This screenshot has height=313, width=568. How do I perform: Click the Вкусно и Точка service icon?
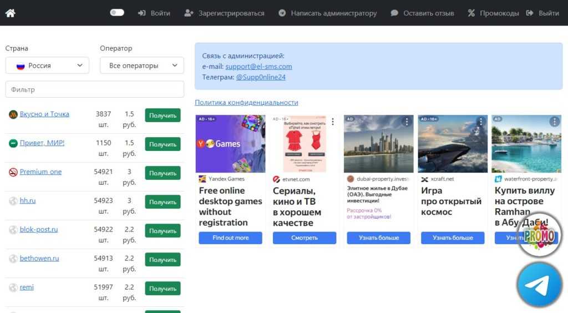(x=13, y=114)
